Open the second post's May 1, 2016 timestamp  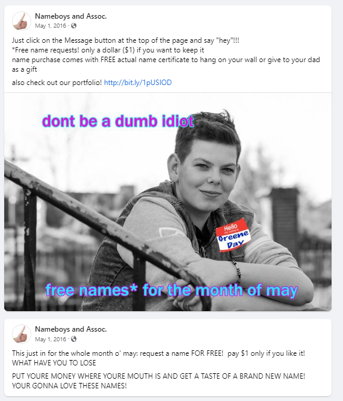(51, 339)
